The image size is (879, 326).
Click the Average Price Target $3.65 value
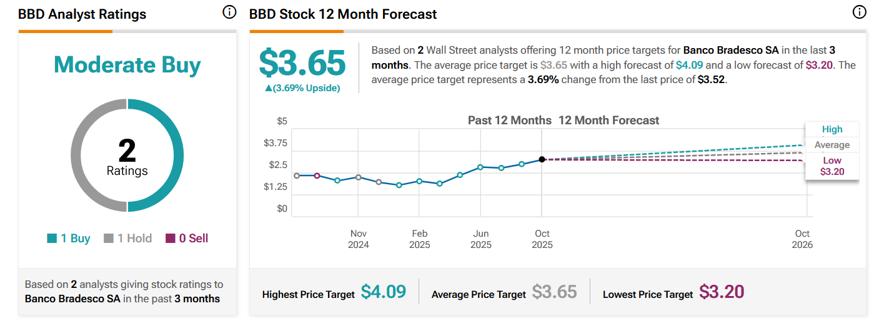(x=555, y=292)
